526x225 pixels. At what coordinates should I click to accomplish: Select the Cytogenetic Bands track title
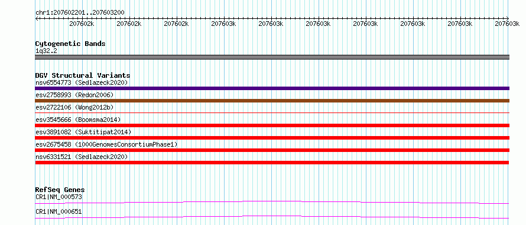pyautogui.click(x=70, y=44)
